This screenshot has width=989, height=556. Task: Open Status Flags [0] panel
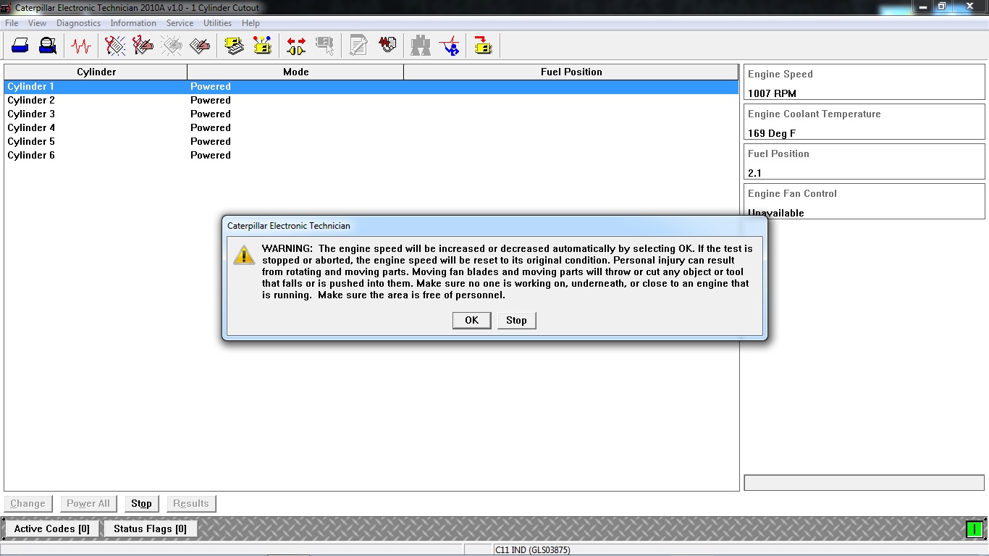[x=150, y=528]
